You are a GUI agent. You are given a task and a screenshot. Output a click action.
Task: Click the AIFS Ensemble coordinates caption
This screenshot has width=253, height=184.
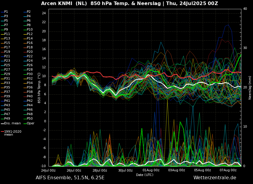pos(70,178)
